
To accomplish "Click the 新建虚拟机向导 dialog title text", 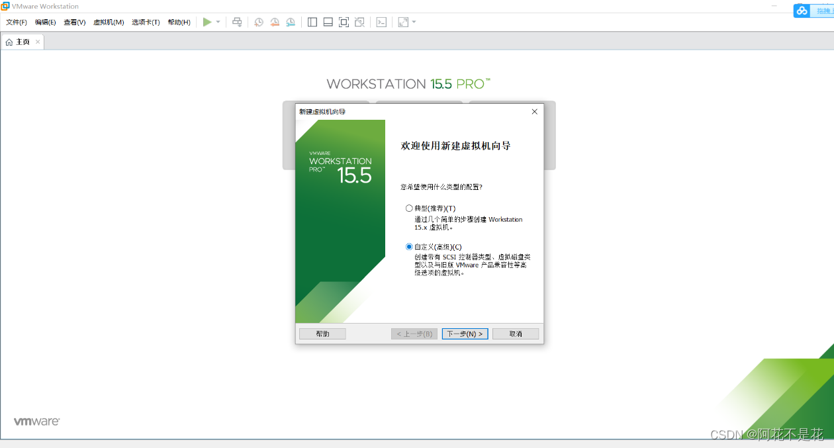I will (322, 112).
